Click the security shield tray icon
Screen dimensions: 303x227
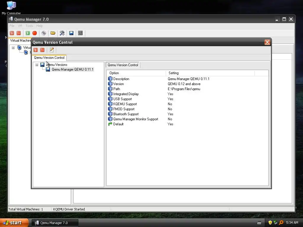tap(270, 223)
